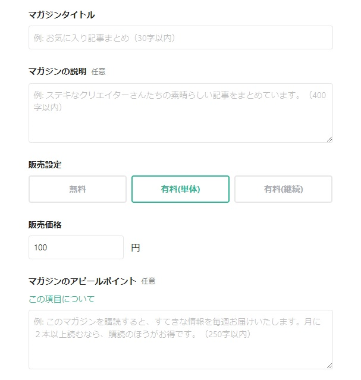The image size is (361, 380).
Task: Focus the マガジンのアピールポイント text area
Action: (x=180, y=339)
